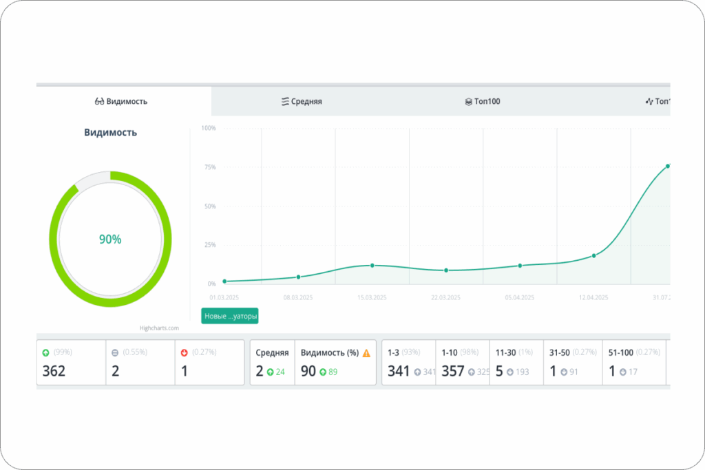Click the glasses icon on Видимость tab
Image resolution: width=705 pixels, height=470 pixels.
[99, 101]
